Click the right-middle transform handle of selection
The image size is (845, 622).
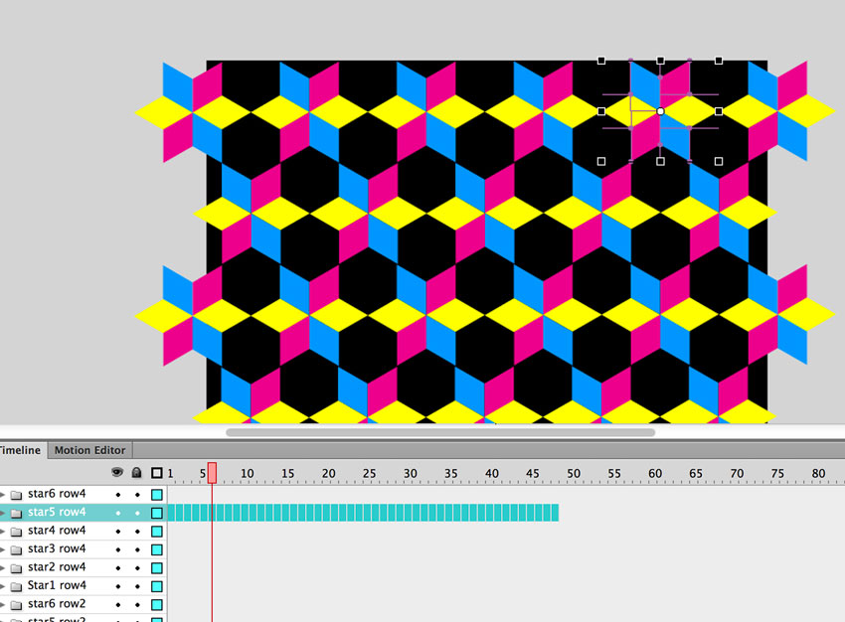pyautogui.click(x=719, y=111)
